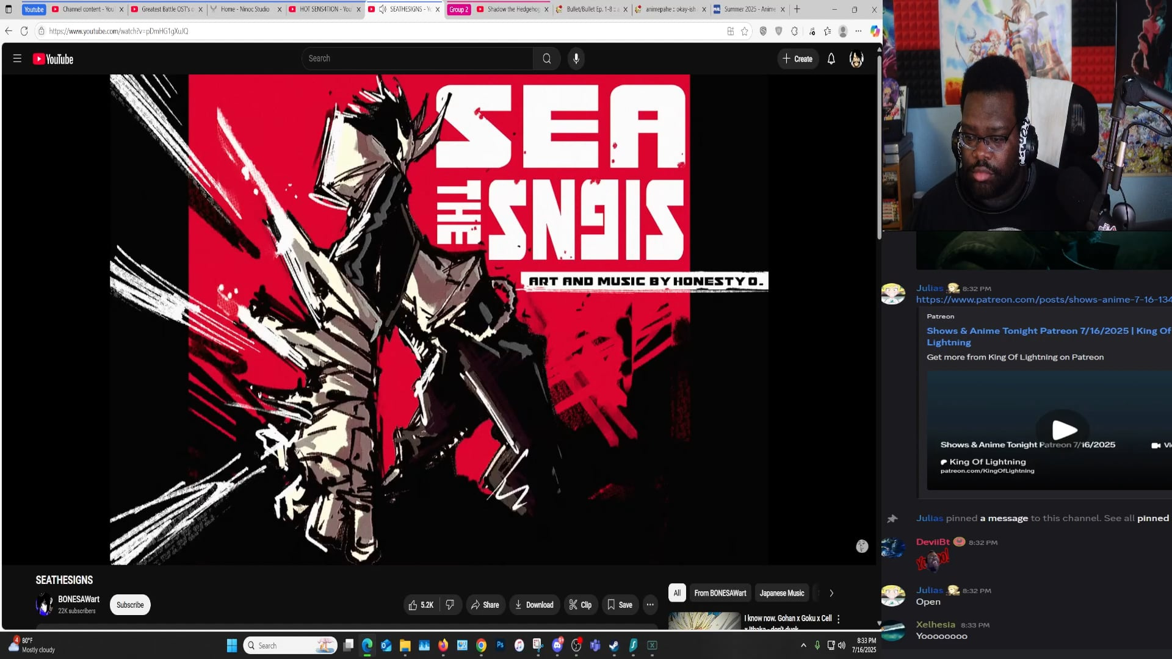1172x659 pixels.
Task: Open 'Shows & Anime Tonight Patreon' embed title
Action: (x=1049, y=336)
